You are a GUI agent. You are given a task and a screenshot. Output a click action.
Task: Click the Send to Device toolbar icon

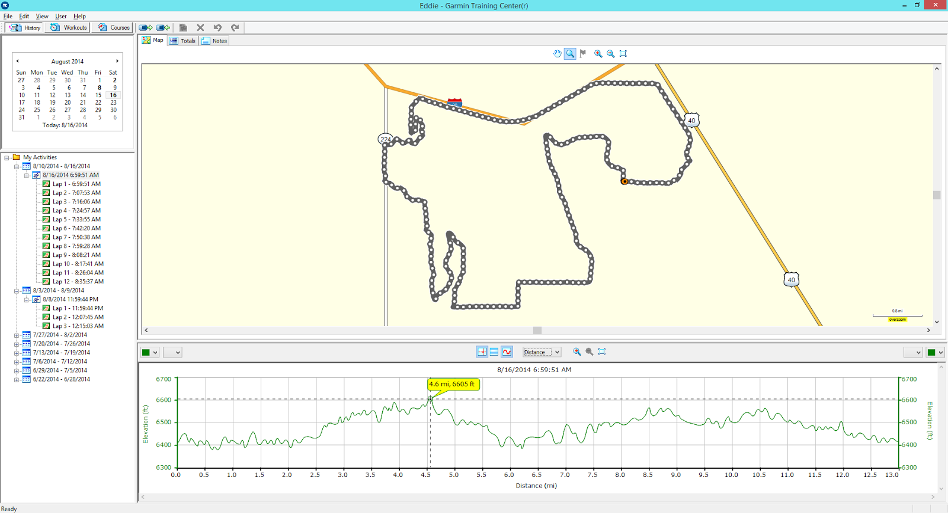145,28
